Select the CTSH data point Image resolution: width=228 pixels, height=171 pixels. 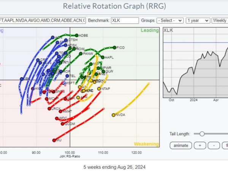[66, 40]
